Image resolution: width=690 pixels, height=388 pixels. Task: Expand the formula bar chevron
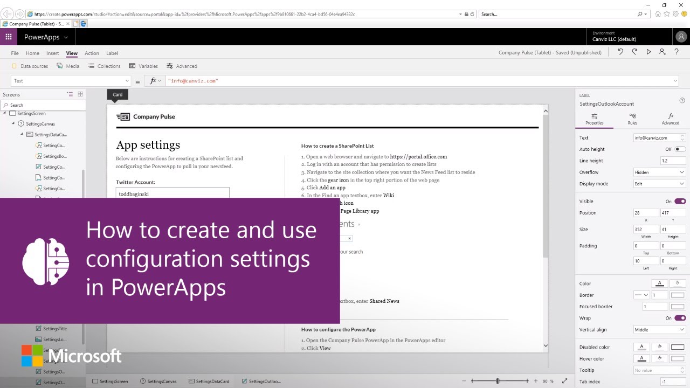pyautogui.click(x=675, y=81)
